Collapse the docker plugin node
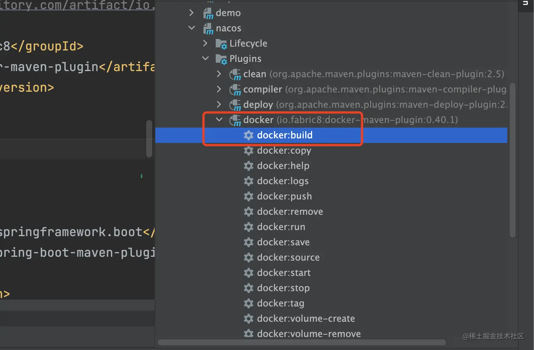This screenshot has height=350, width=534. click(219, 120)
